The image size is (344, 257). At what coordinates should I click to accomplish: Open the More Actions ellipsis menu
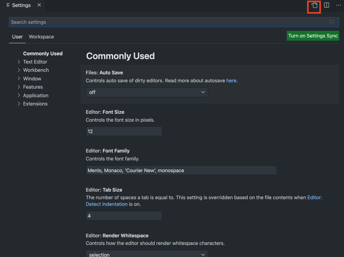point(338,5)
